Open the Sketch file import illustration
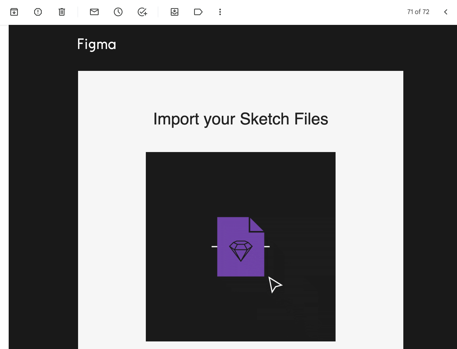Image resolution: width=457 pixels, height=349 pixels. tap(241, 247)
